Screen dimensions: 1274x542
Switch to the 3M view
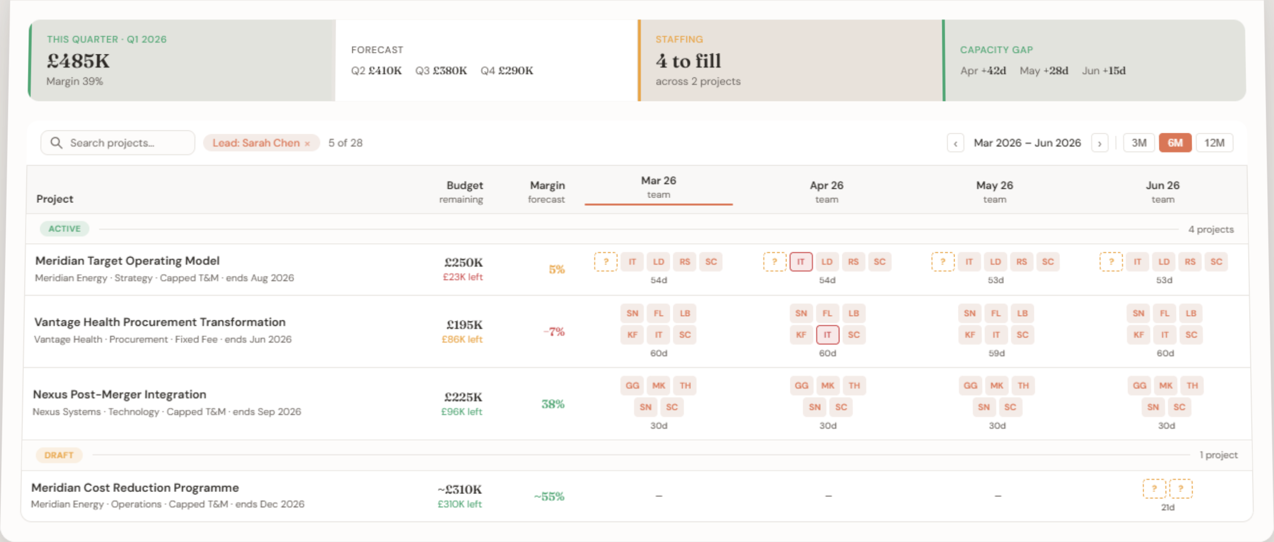click(x=1139, y=143)
